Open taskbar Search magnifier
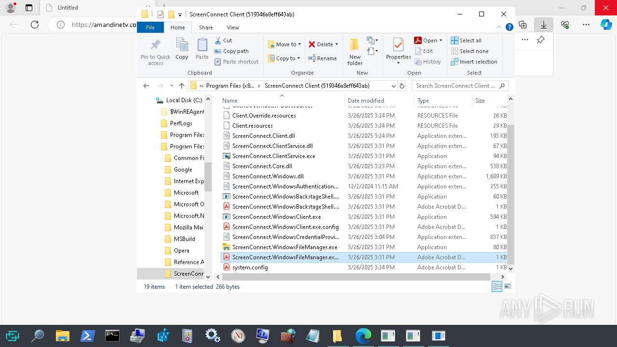This screenshot has width=617, height=347. [x=37, y=335]
